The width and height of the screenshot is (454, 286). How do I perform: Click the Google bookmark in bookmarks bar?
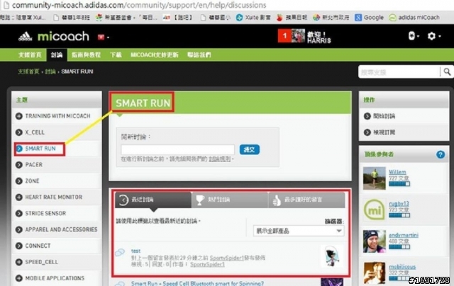point(369,18)
